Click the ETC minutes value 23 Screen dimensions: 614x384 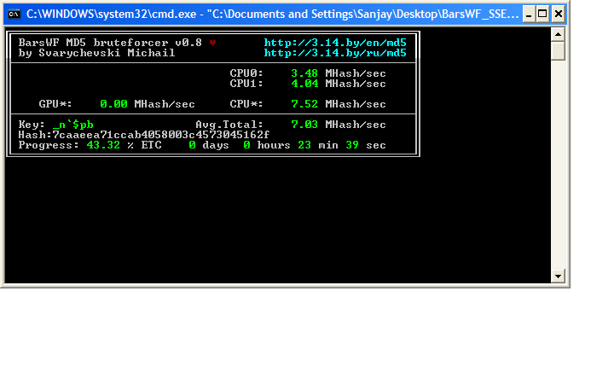(x=304, y=145)
